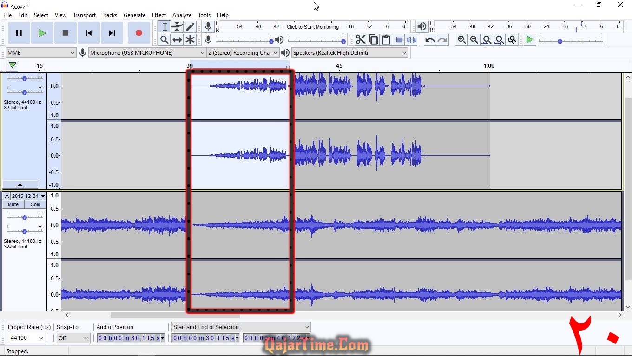Solo the 2015-12-24 track
The width and height of the screenshot is (632, 356).
36,204
